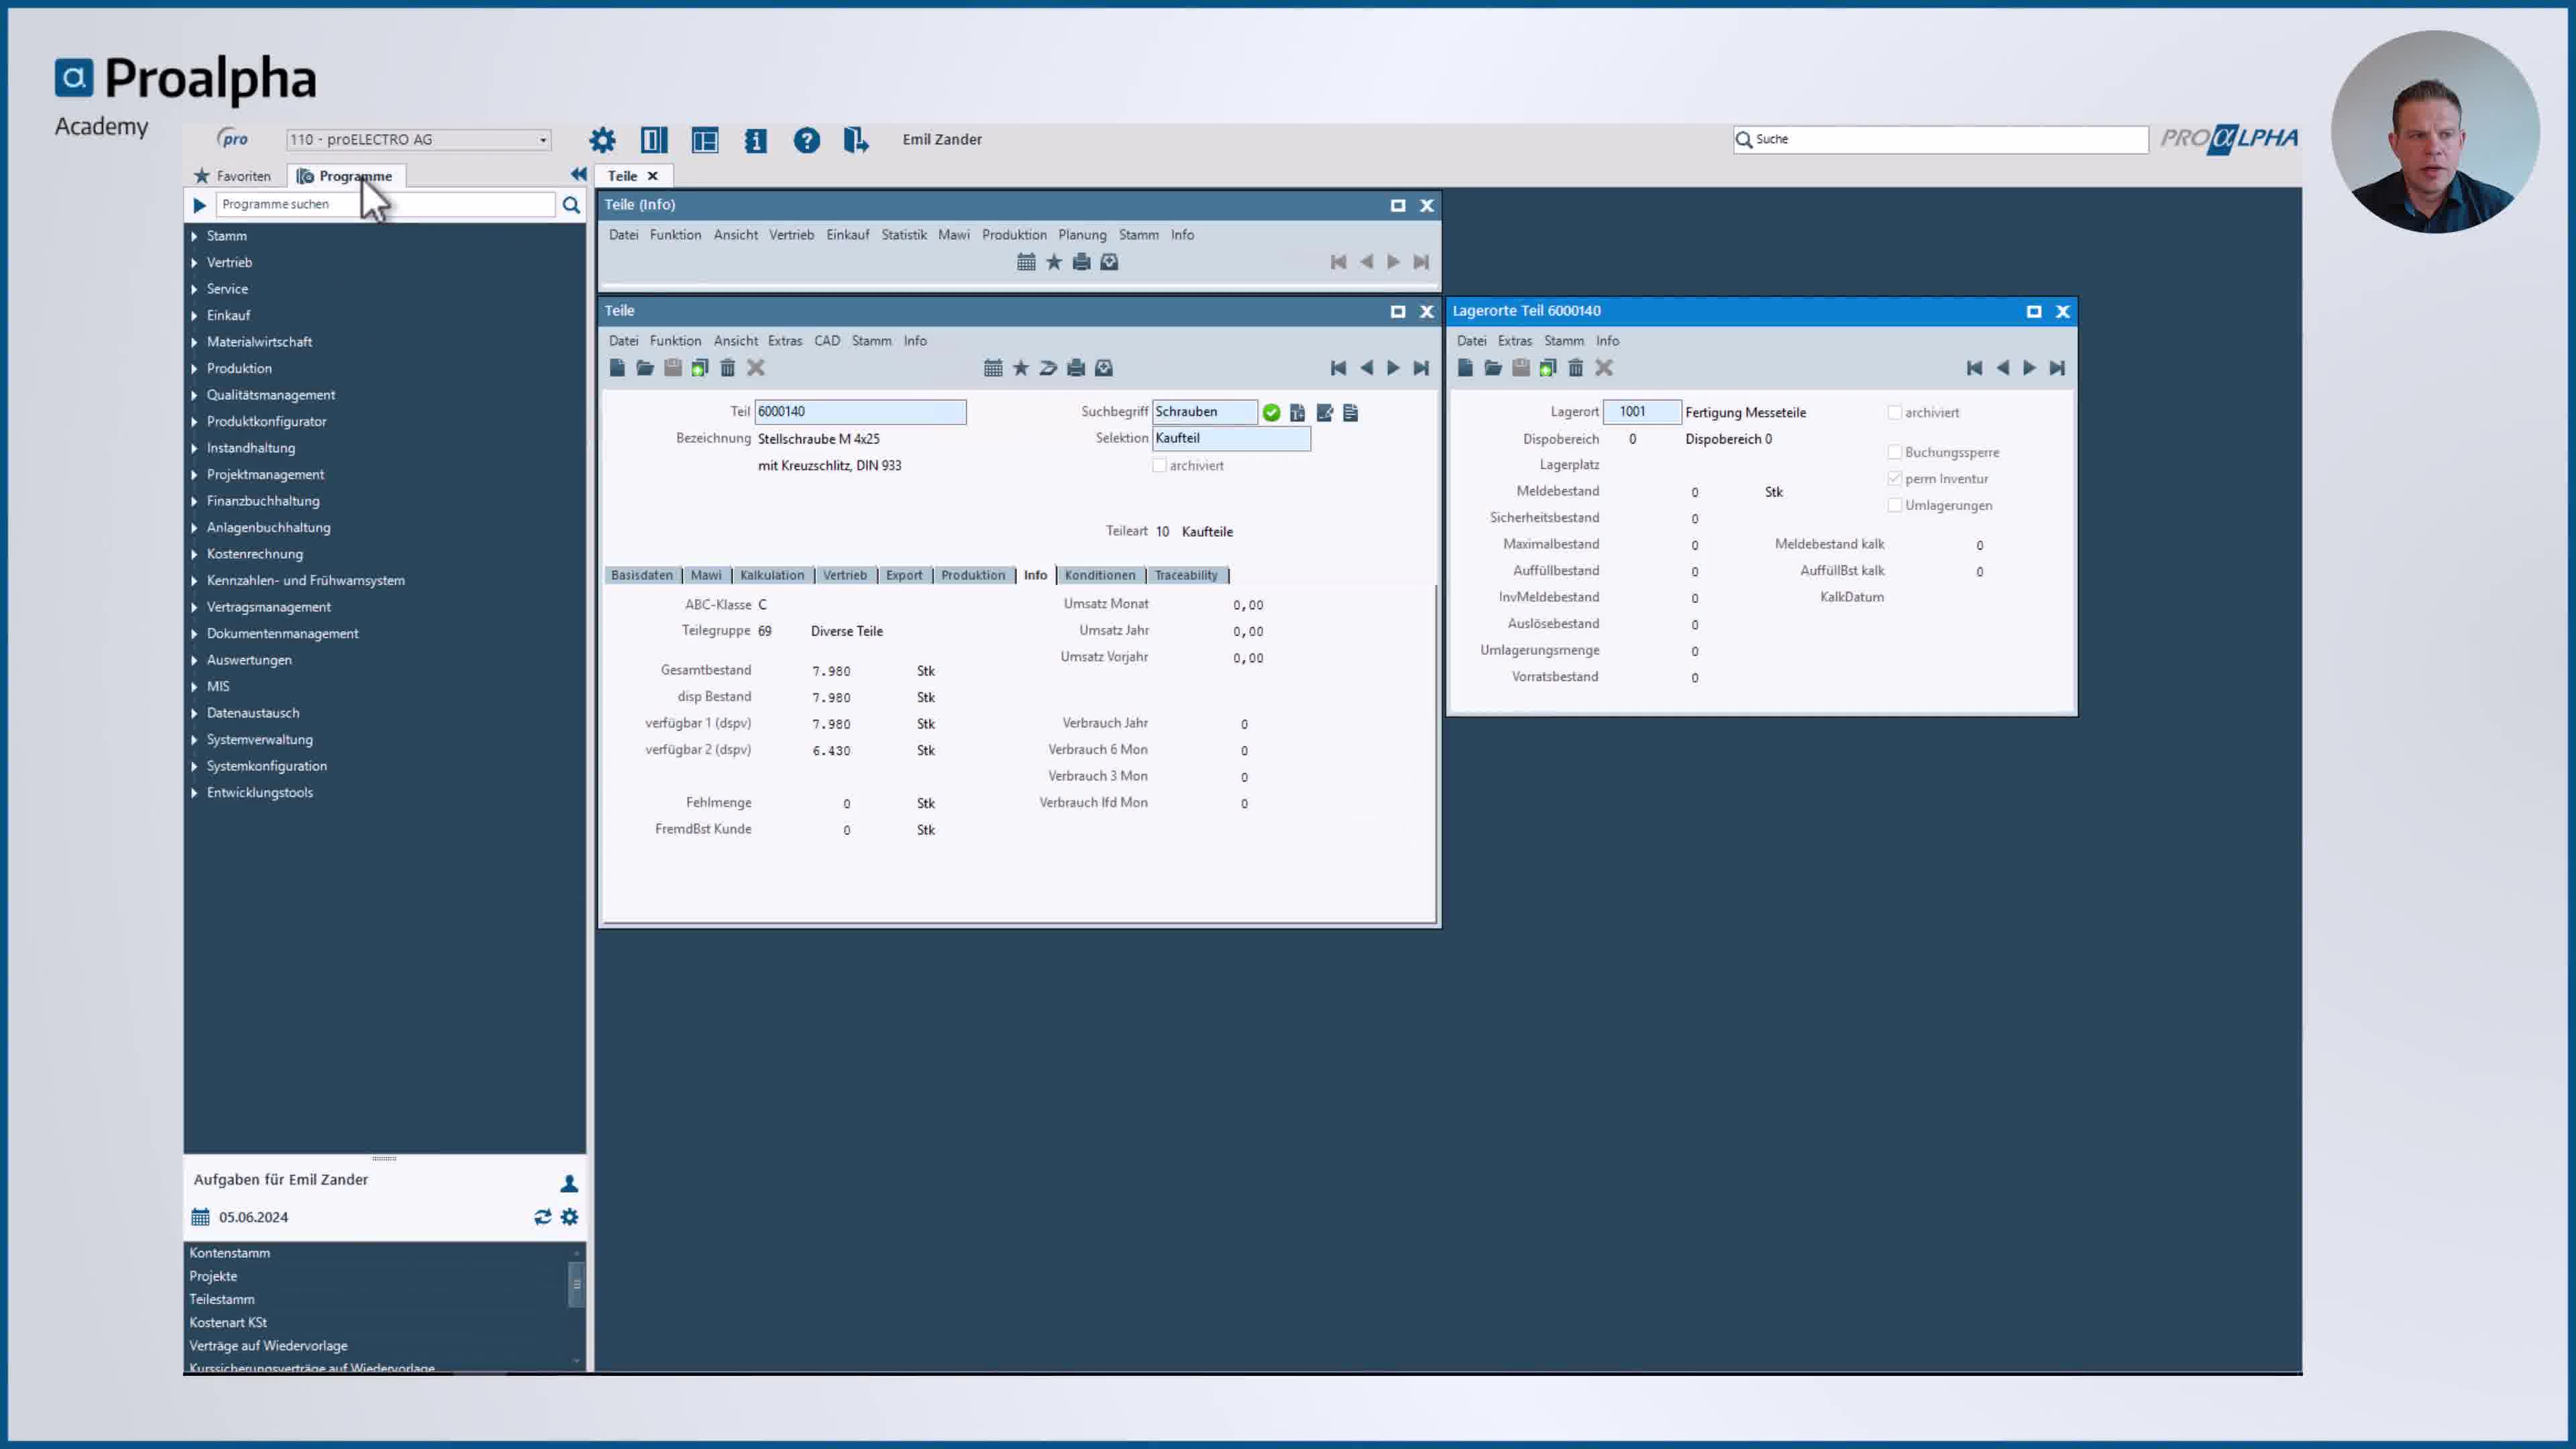
Task: Go to next record in Teile window
Action: click(1393, 368)
